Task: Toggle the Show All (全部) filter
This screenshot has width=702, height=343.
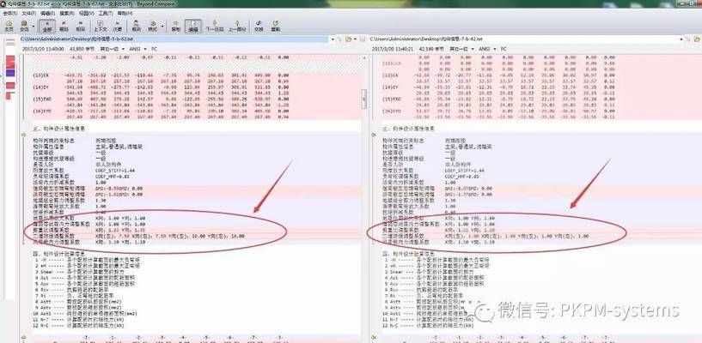Action: pyautogui.click(x=47, y=26)
